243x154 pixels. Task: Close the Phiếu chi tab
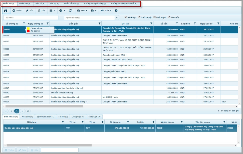click(x=29, y=4)
